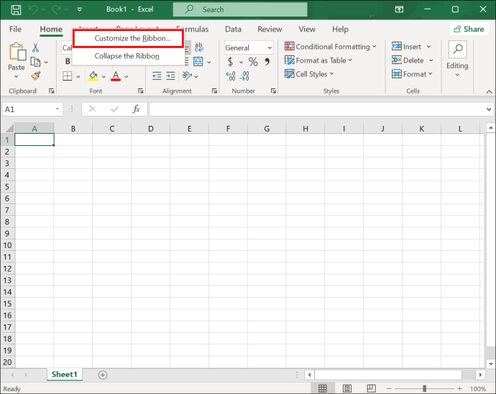Click Merge & Center icon
The width and height of the screenshot is (496, 394).
click(x=198, y=62)
